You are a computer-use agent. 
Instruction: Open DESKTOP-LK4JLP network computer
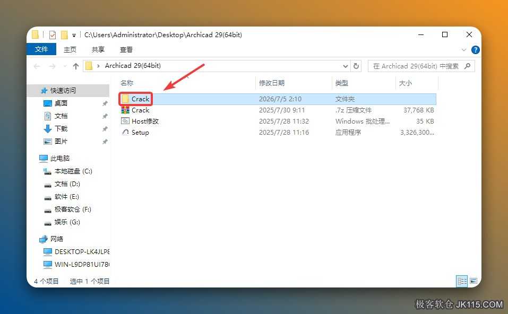(x=82, y=251)
